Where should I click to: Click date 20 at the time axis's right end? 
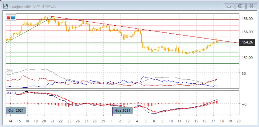pyautogui.click(x=238, y=121)
